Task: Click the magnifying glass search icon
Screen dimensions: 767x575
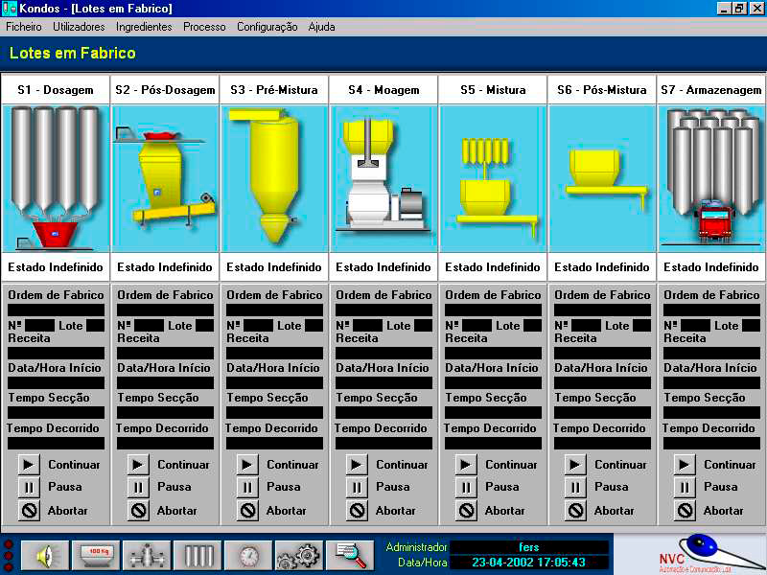Action: click(349, 555)
